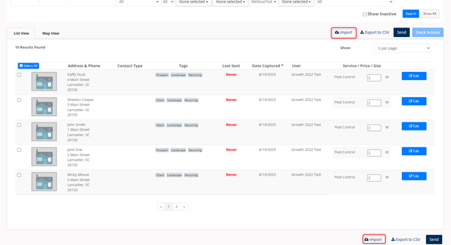Check the Sheldon Cooper row checkbox
Viewport: 451px width, 245px height.
click(x=19, y=100)
